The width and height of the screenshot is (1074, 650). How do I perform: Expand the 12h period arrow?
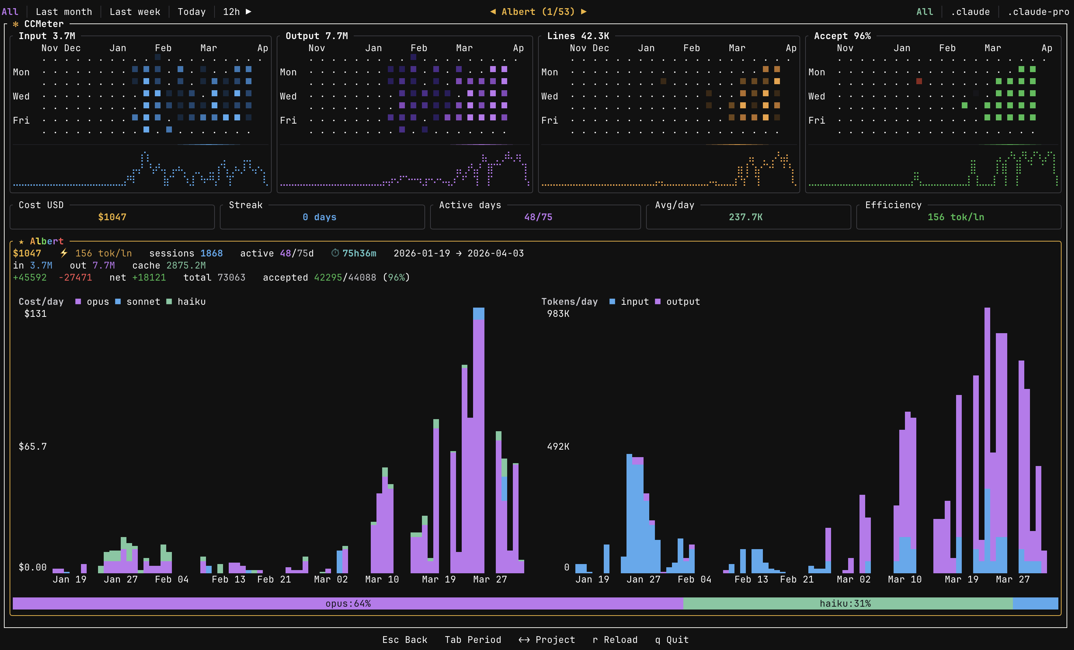tap(249, 12)
